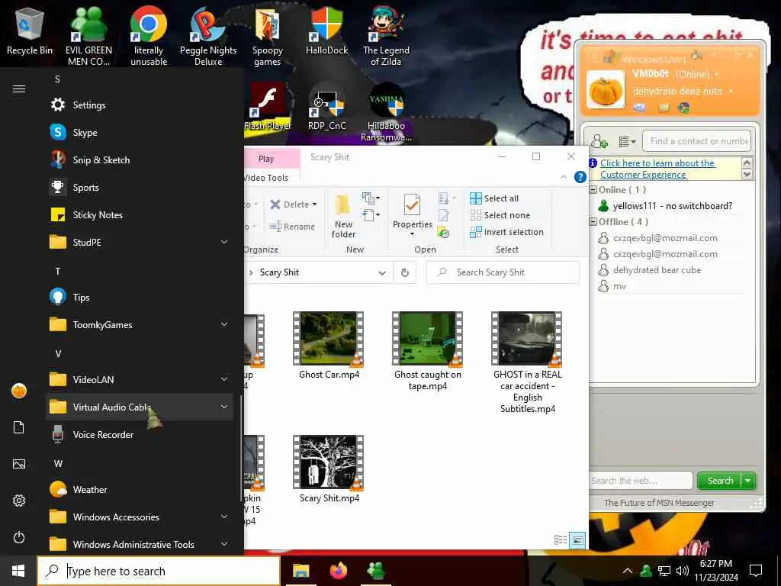Screen dimensions: 781x586
Task: Open Ghost Car.mp4 video thumbnail
Action: coord(328,346)
